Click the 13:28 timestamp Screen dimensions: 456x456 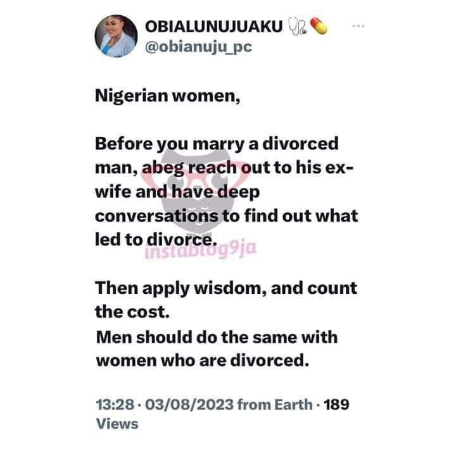point(115,405)
